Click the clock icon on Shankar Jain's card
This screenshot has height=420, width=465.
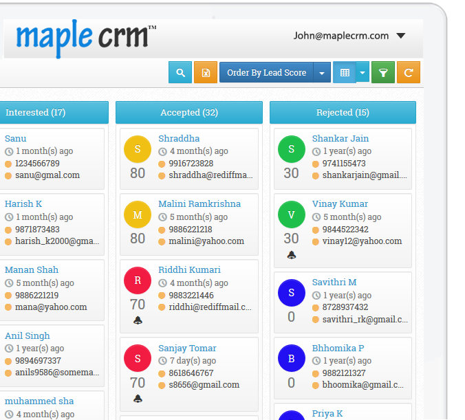point(316,152)
